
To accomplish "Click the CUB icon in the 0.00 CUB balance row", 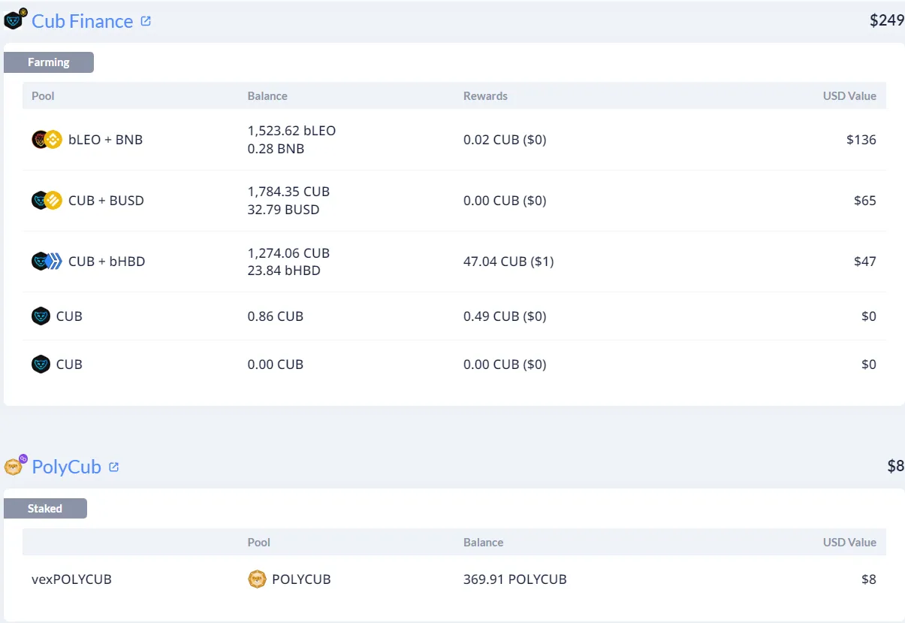I will [x=41, y=364].
